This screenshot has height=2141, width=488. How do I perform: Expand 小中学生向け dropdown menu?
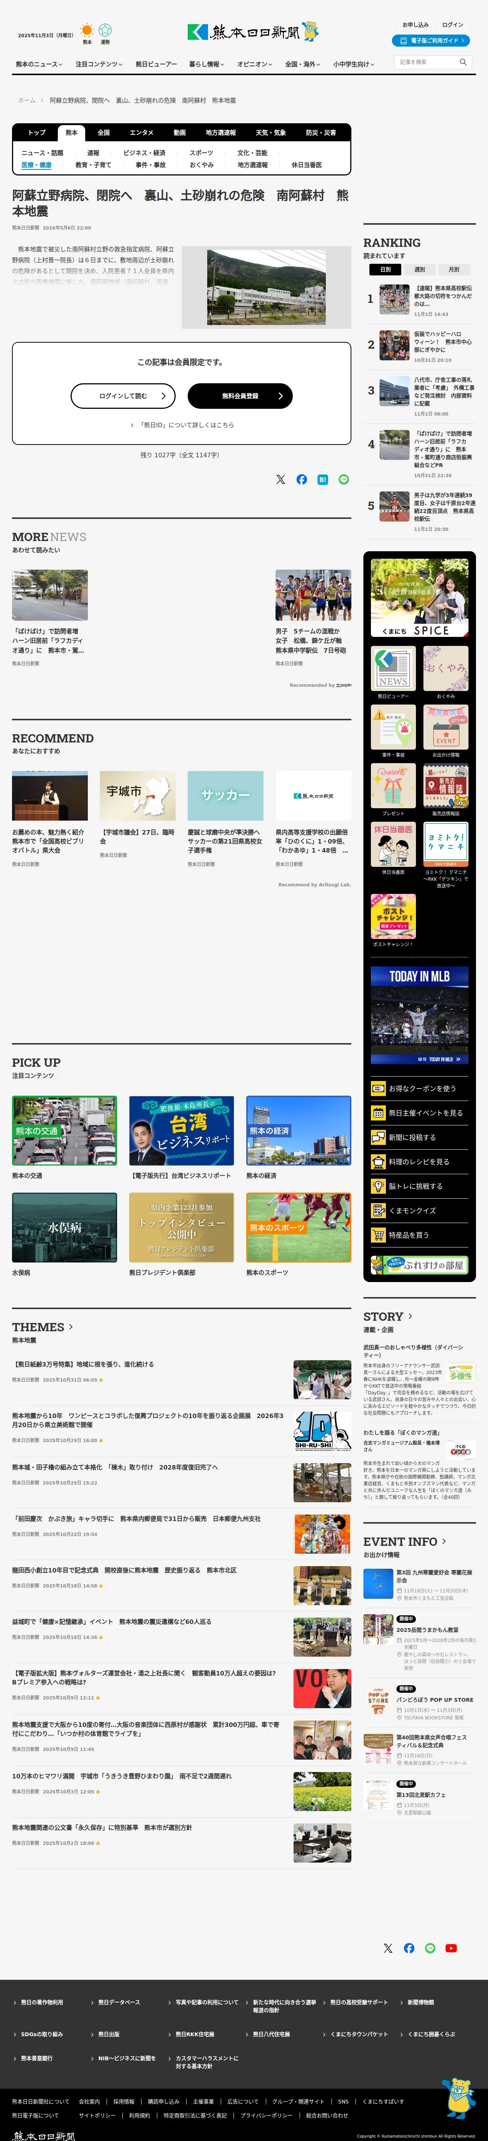[x=354, y=64]
